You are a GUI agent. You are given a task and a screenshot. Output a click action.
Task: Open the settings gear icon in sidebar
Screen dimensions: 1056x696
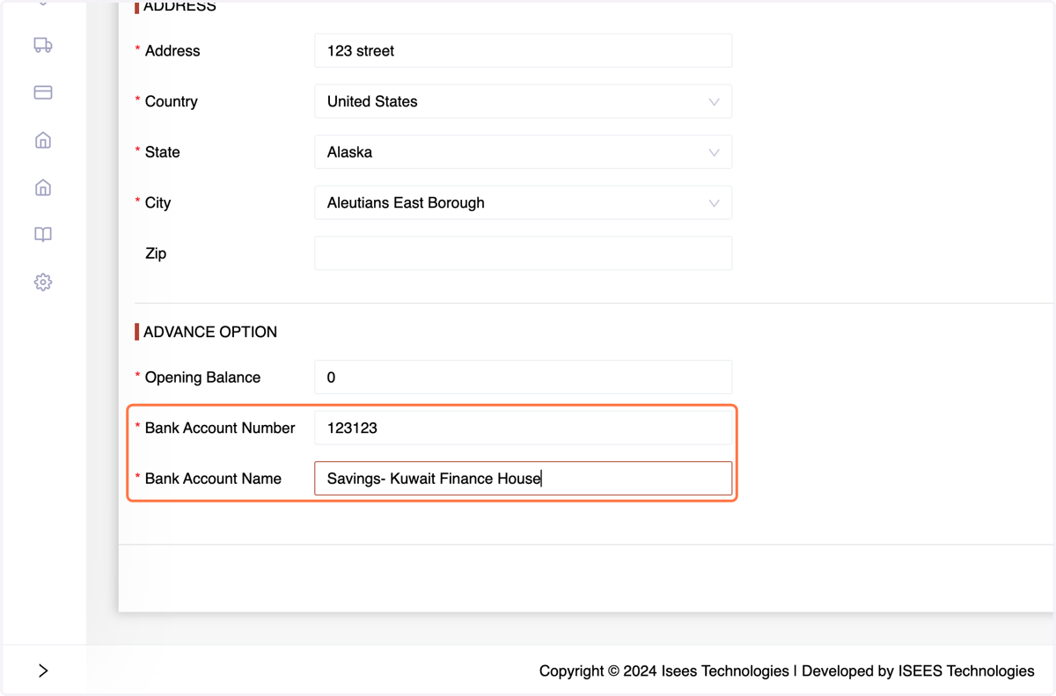43,282
